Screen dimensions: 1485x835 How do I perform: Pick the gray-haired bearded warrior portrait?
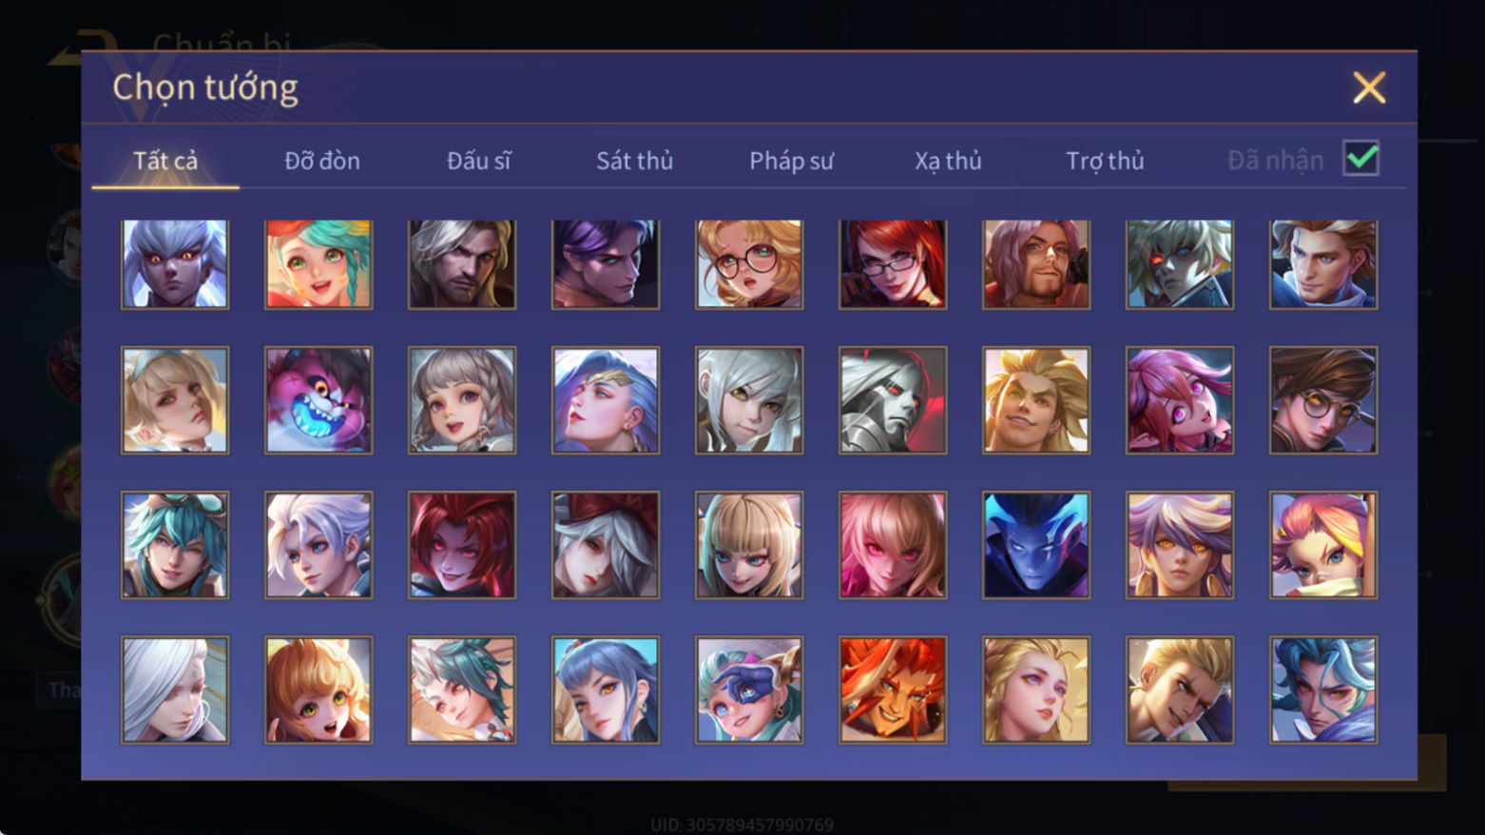point(462,263)
